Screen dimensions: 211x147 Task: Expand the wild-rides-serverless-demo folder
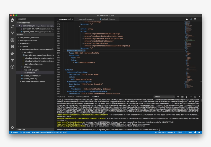tap(33, 82)
